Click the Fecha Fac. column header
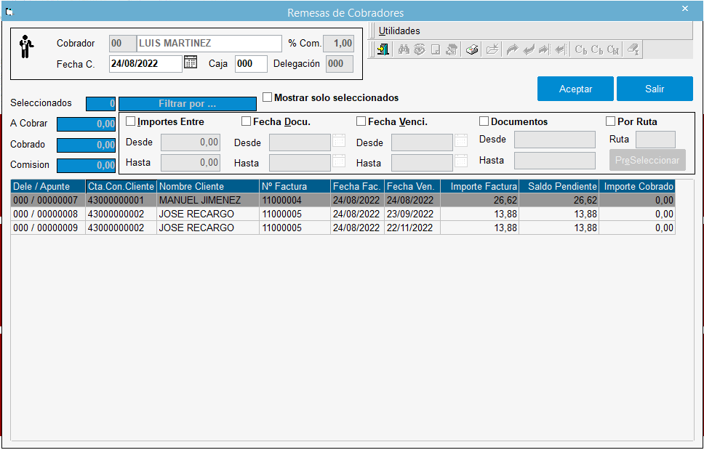Screen dimensions: 704x450 click(x=357, y=186)
